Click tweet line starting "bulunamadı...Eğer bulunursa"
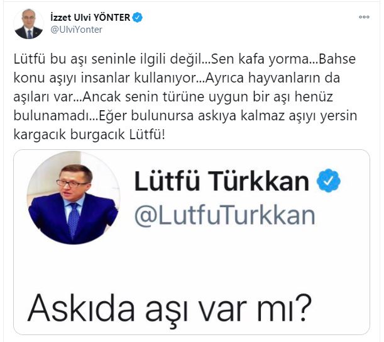This screenshot has height=342, width=384. [x=185, y=116]
